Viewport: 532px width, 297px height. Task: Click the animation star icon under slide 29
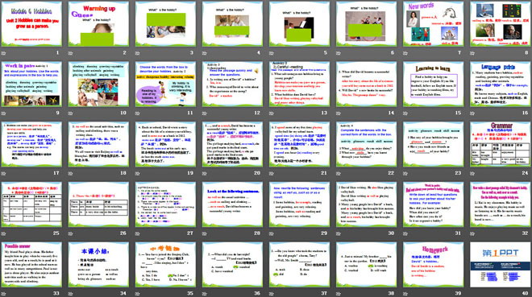272,233
